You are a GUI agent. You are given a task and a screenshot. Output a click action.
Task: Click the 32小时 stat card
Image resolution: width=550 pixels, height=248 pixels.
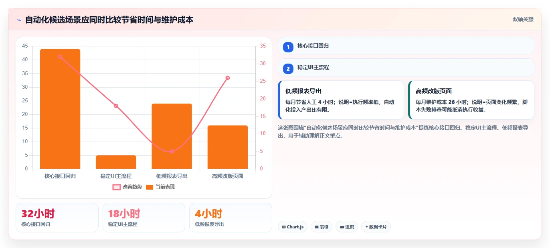tap(57, 218)
